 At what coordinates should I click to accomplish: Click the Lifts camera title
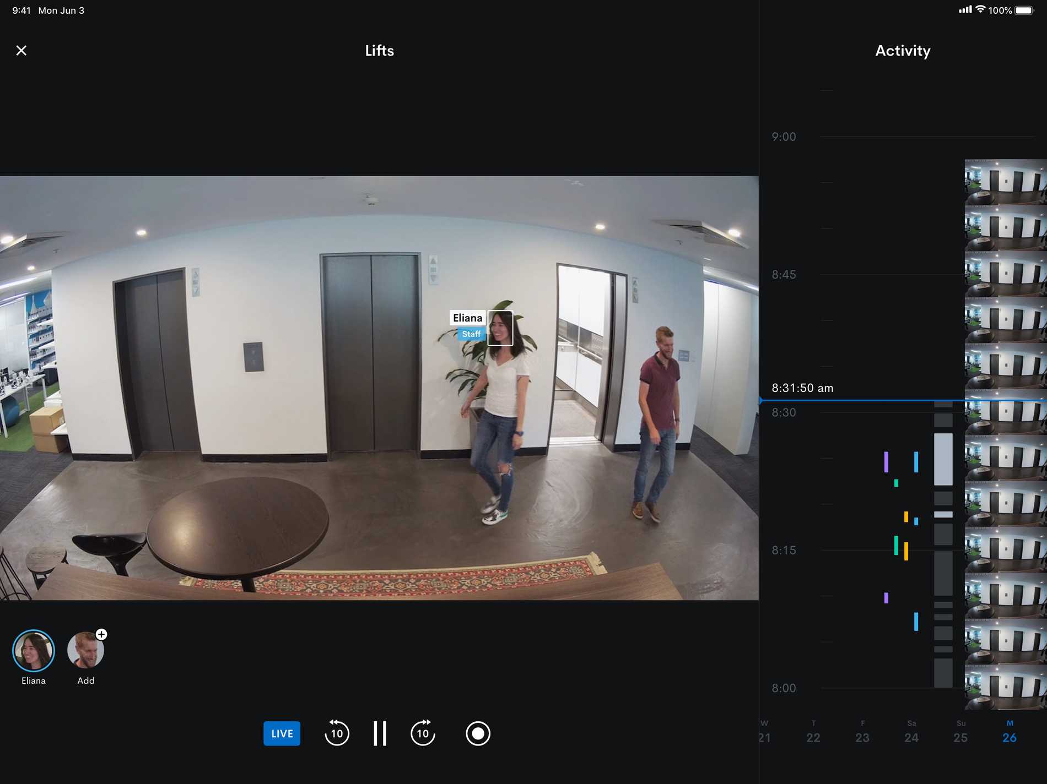379,51
